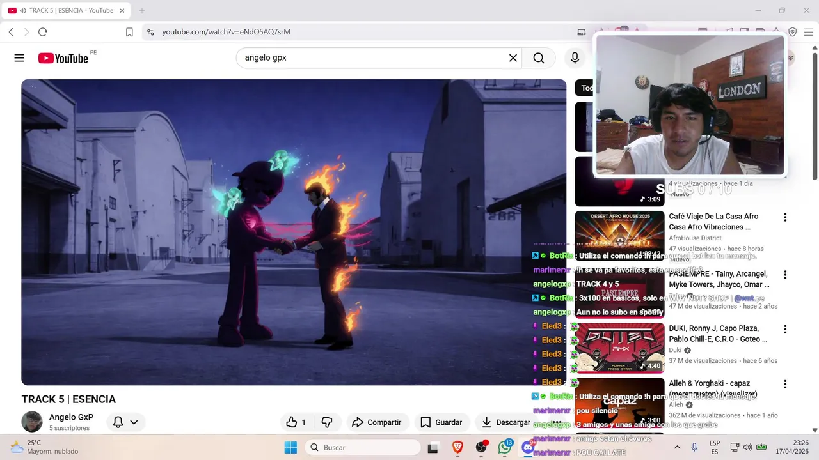Screen dimensions: 819x460
Task: Open the YouTube guide hamburger menu
Action: 19,58
